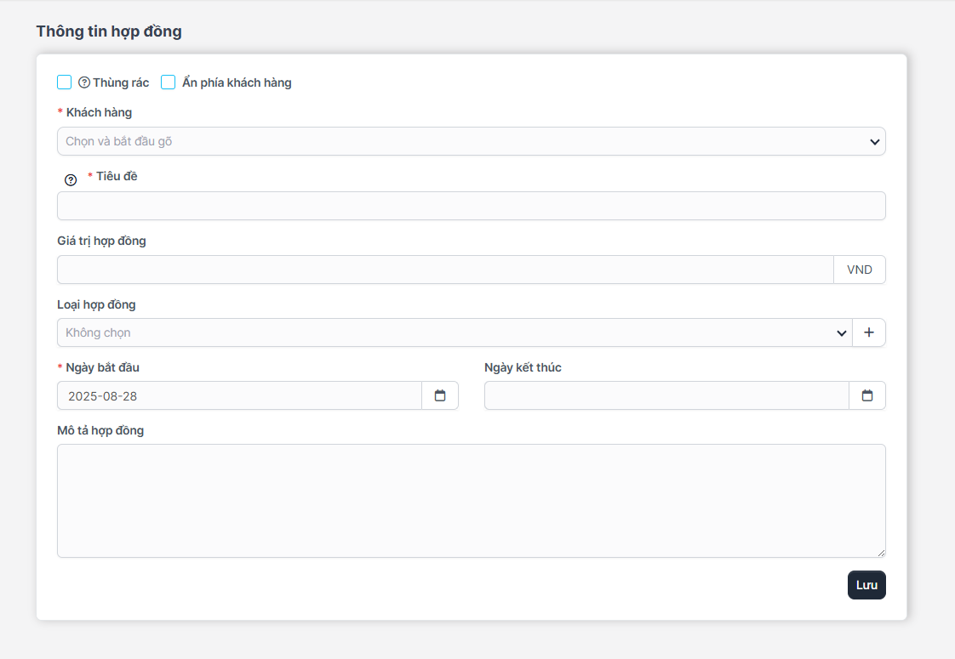
Task: Click the empty Ngày kết thúc date field
Action: click(x=666, y=395)
